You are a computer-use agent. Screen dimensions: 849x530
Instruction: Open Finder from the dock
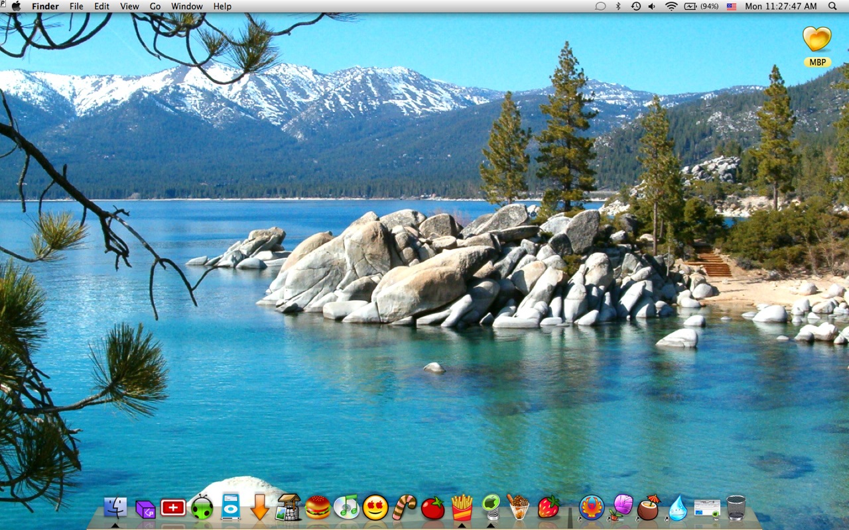pyautogui.click(x=115, y=510)
